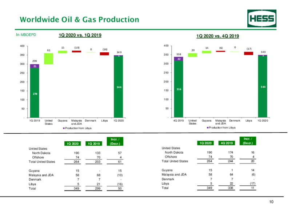Click the Total increase value 11
Viewport: 291px width, 218px height.
(252, 188)
